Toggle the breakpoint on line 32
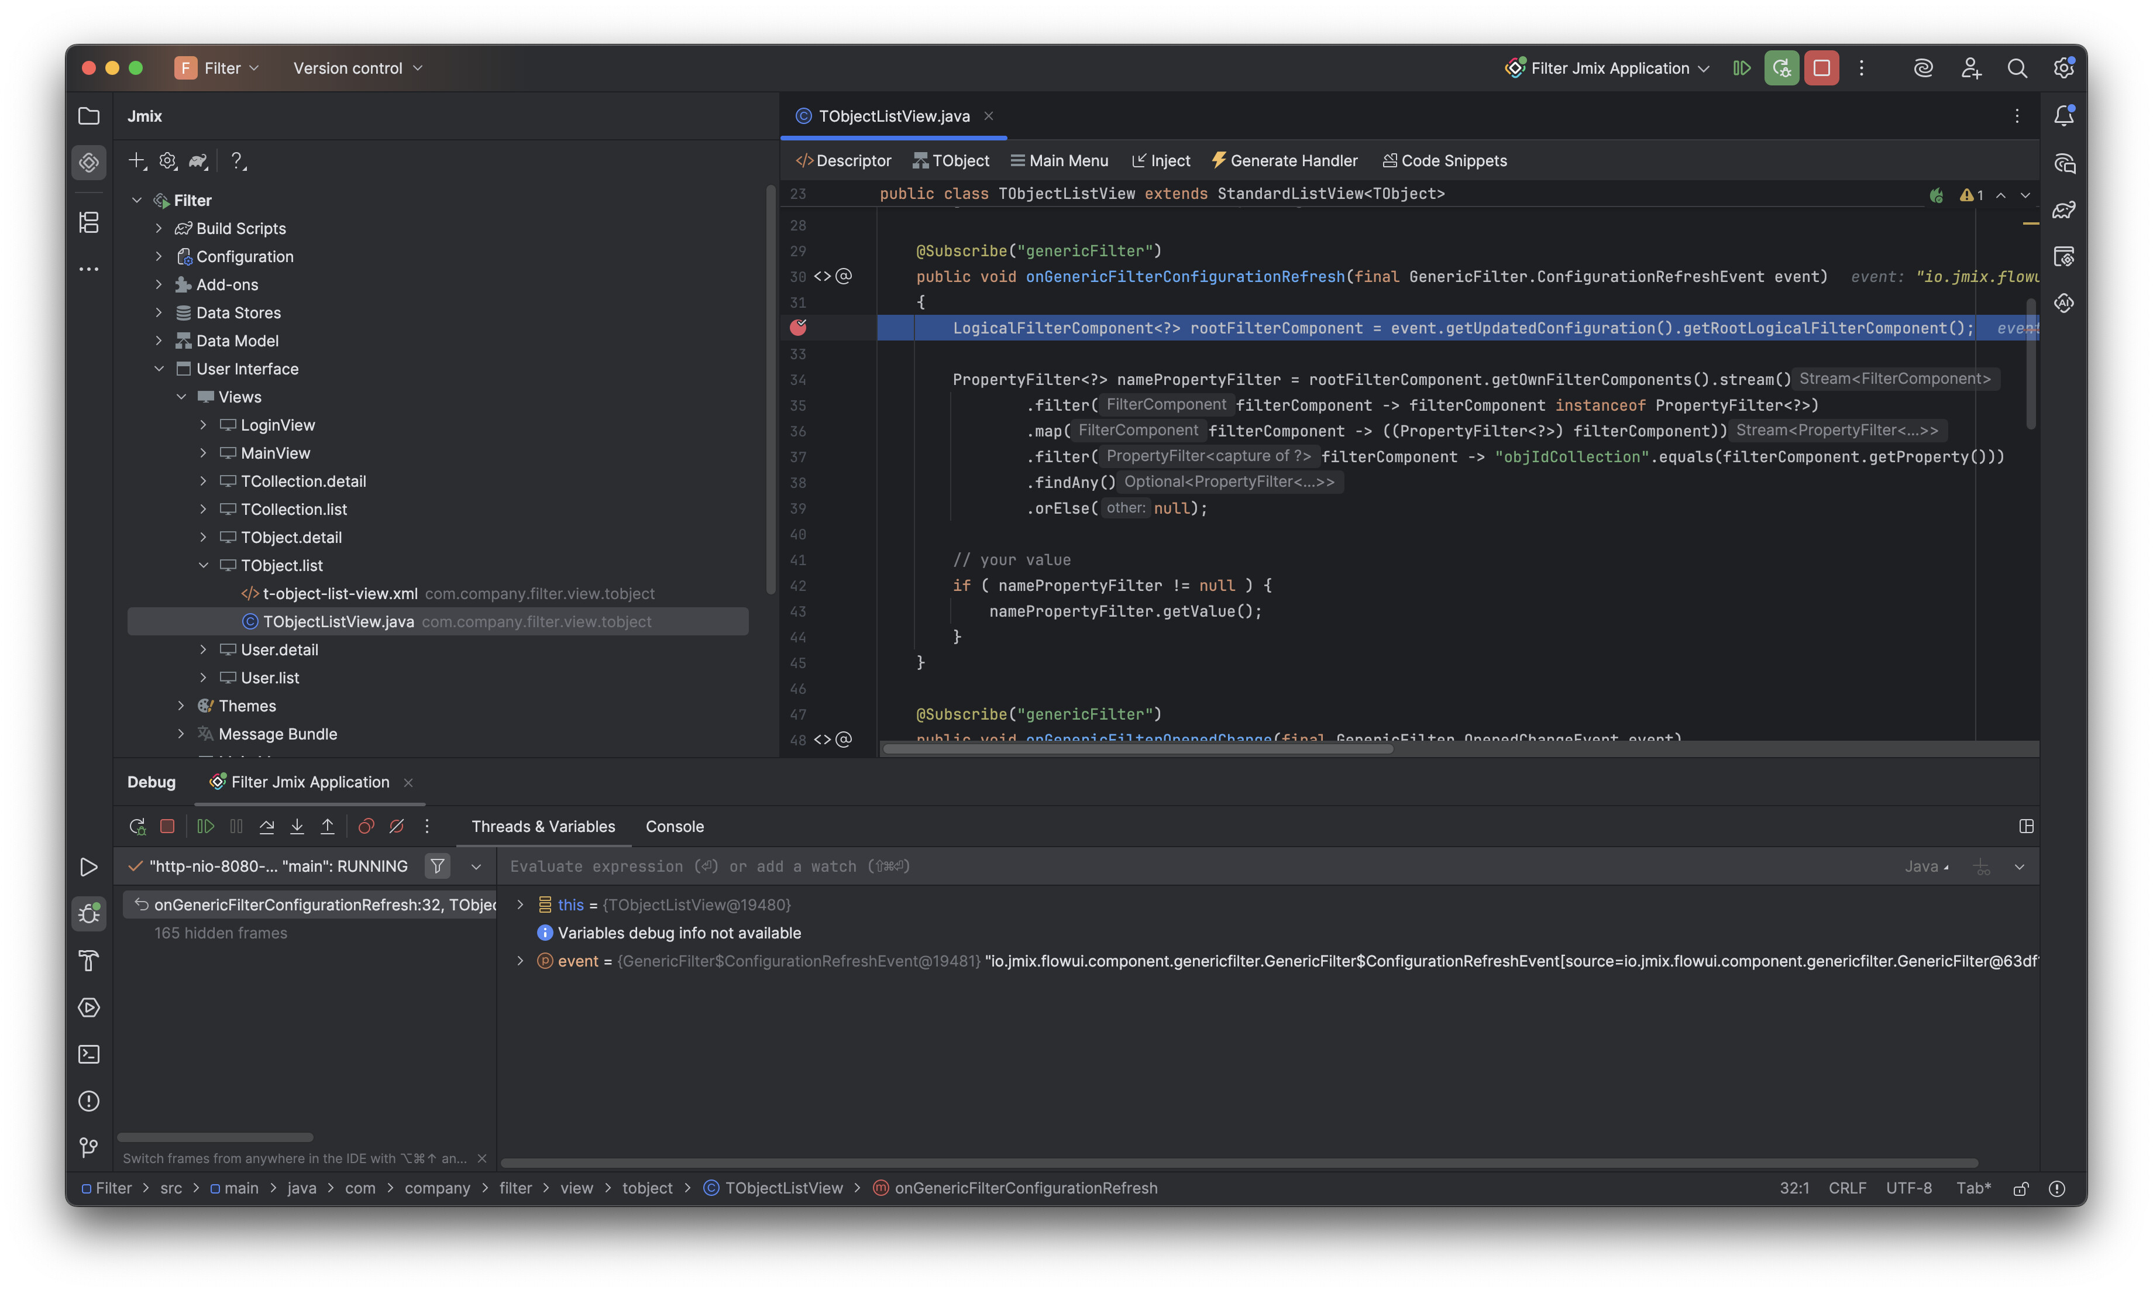The height and width of the screenshot is (1293, 2153). click(x=798, y=328)
